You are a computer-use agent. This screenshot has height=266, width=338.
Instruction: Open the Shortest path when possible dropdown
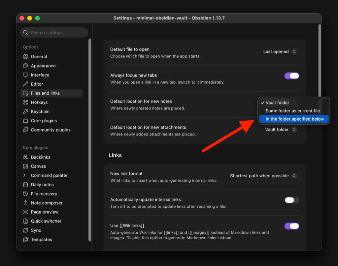(263, 176)
